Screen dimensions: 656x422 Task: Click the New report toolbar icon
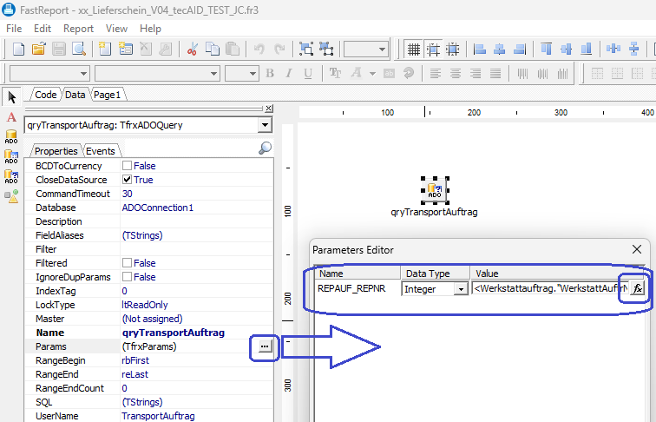tap(18, 49)
